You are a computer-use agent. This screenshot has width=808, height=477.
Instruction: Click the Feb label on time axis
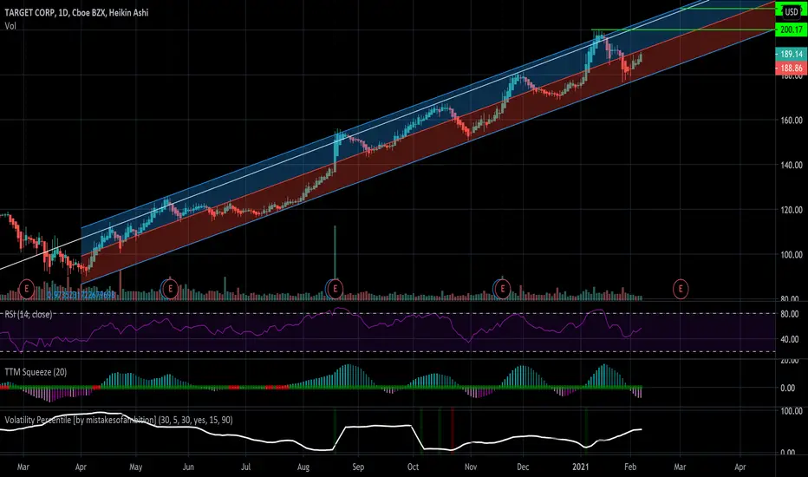pyautogui.click(x=630, y=467)
